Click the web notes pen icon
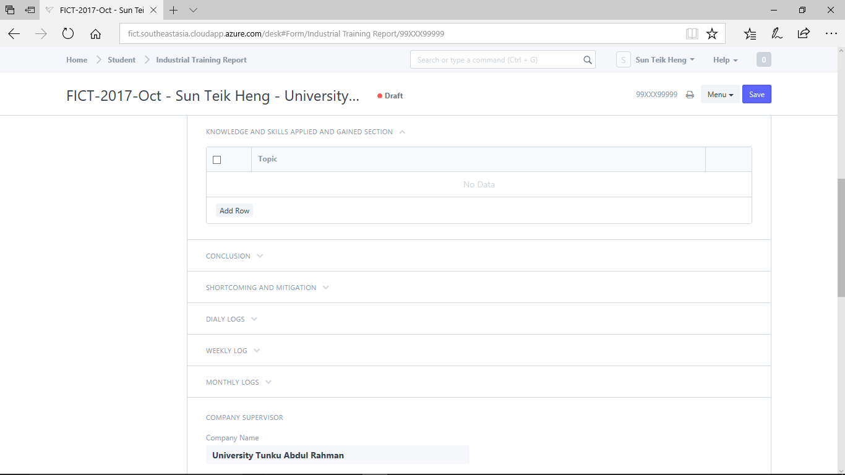The width and height of the screenshot is (845, 475). coord(777,34)
